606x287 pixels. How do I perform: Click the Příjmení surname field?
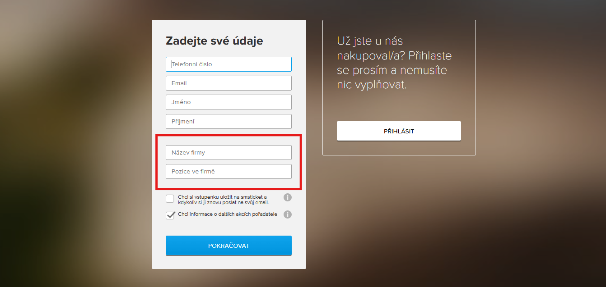[x=228, y=121]
